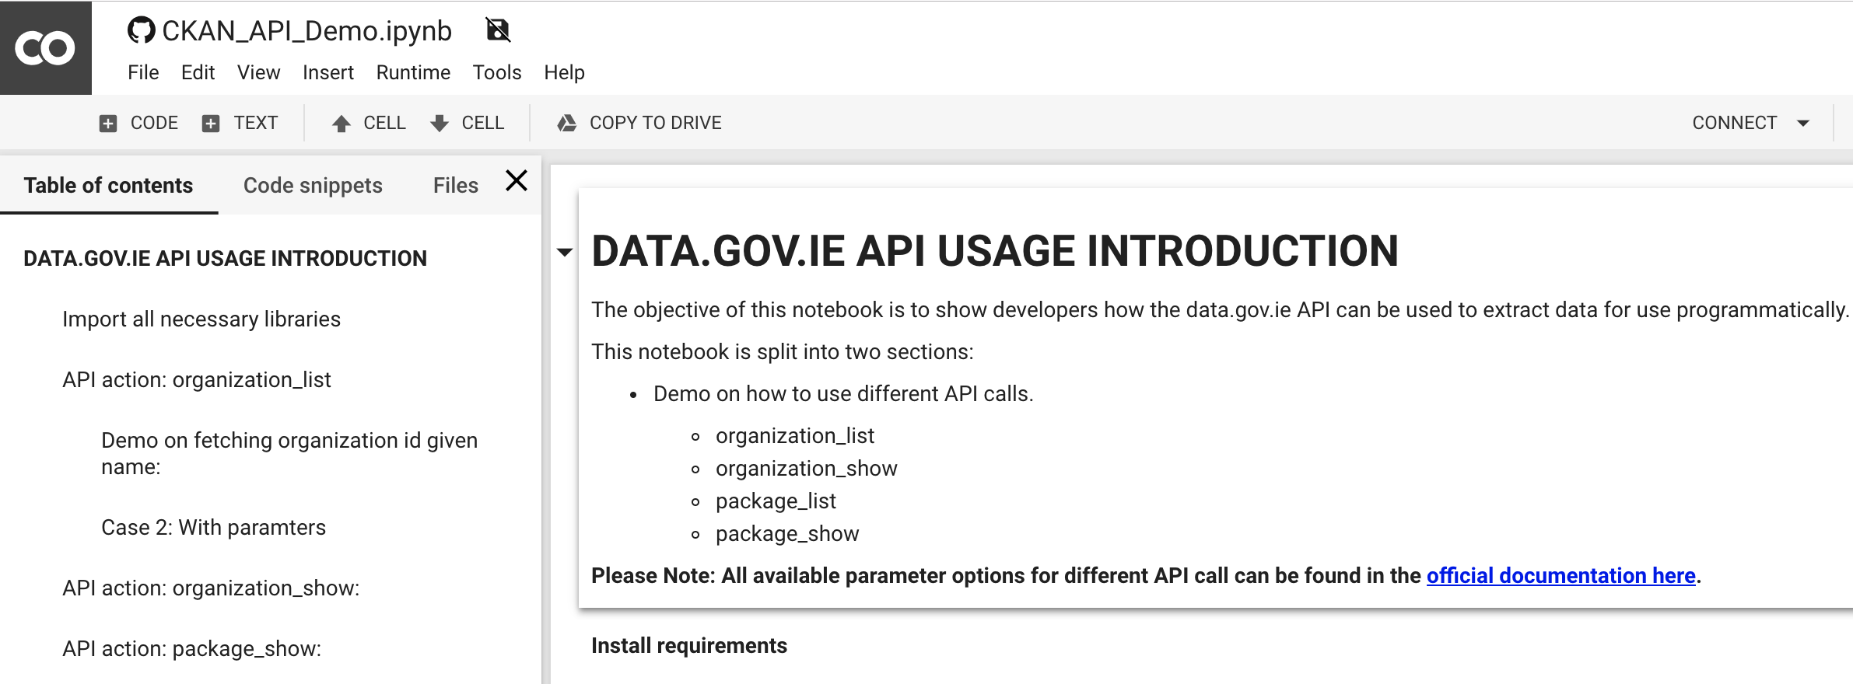Open the File menu

point(143,72)
